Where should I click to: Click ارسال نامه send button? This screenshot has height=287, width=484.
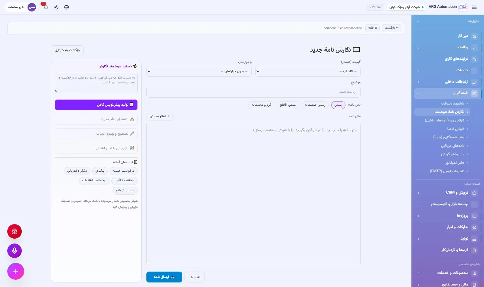click(164, 277)
